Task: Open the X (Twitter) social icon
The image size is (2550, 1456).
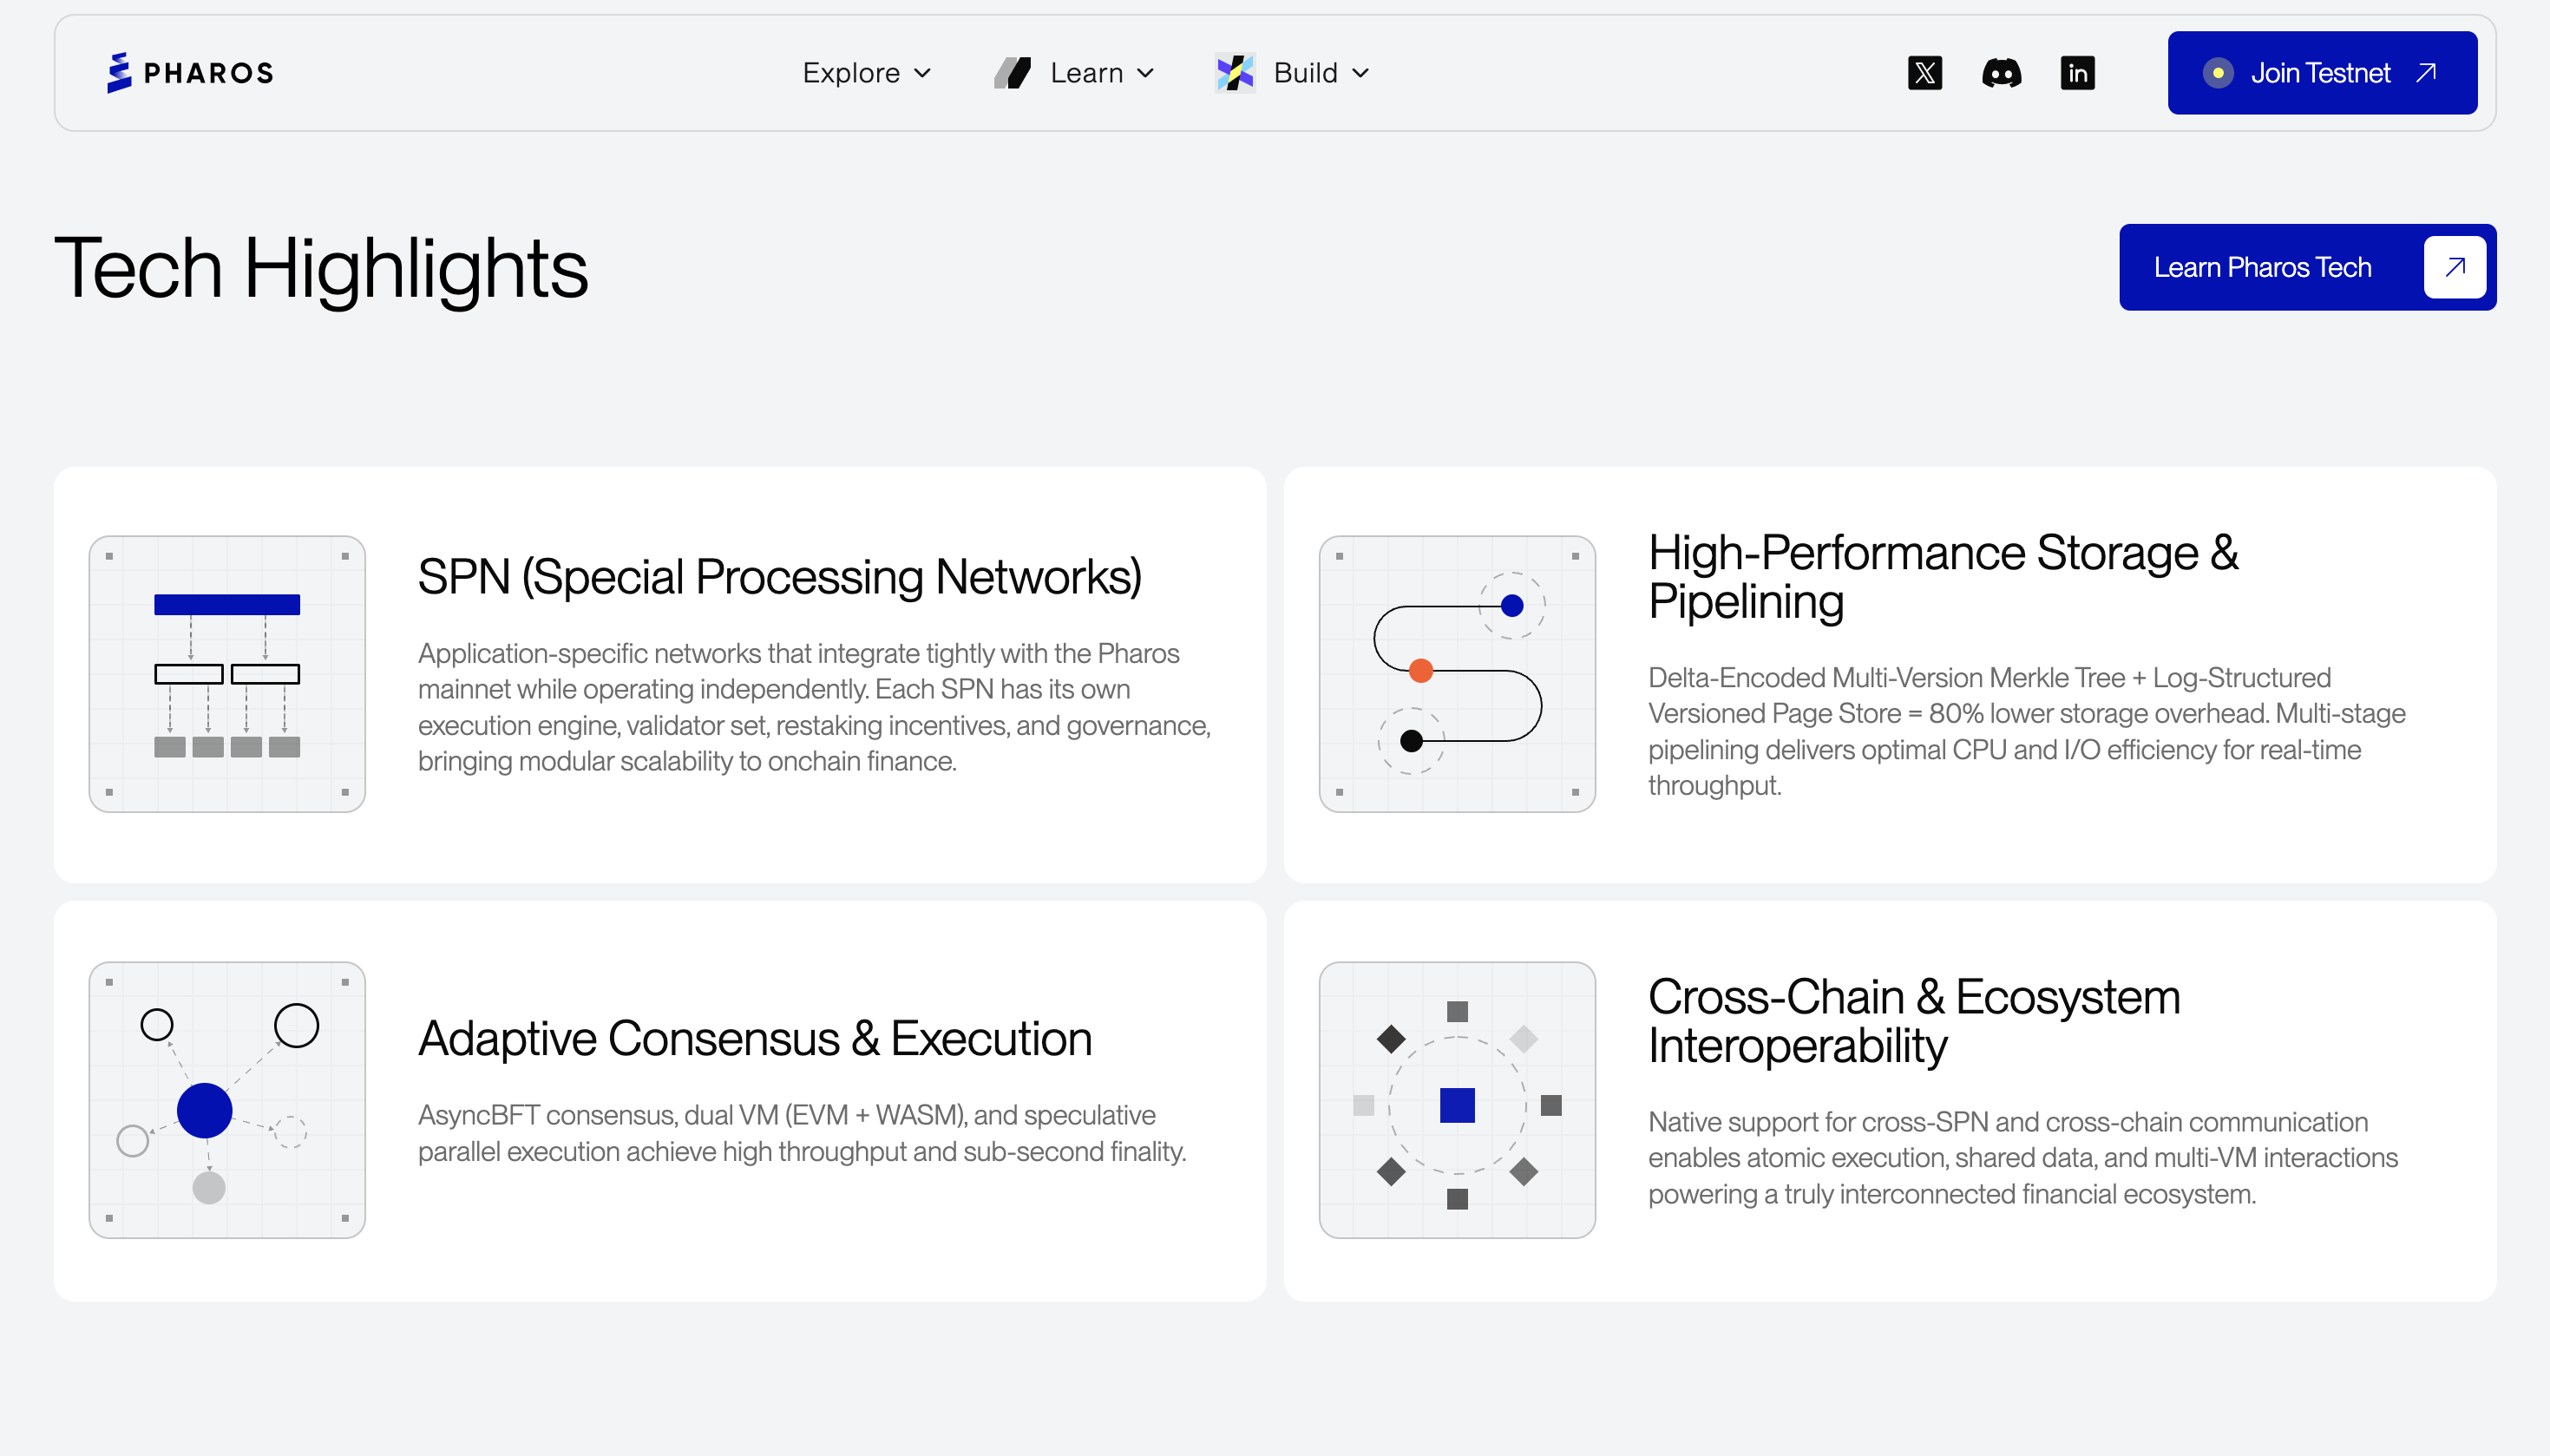Action: pos(1924,73)
